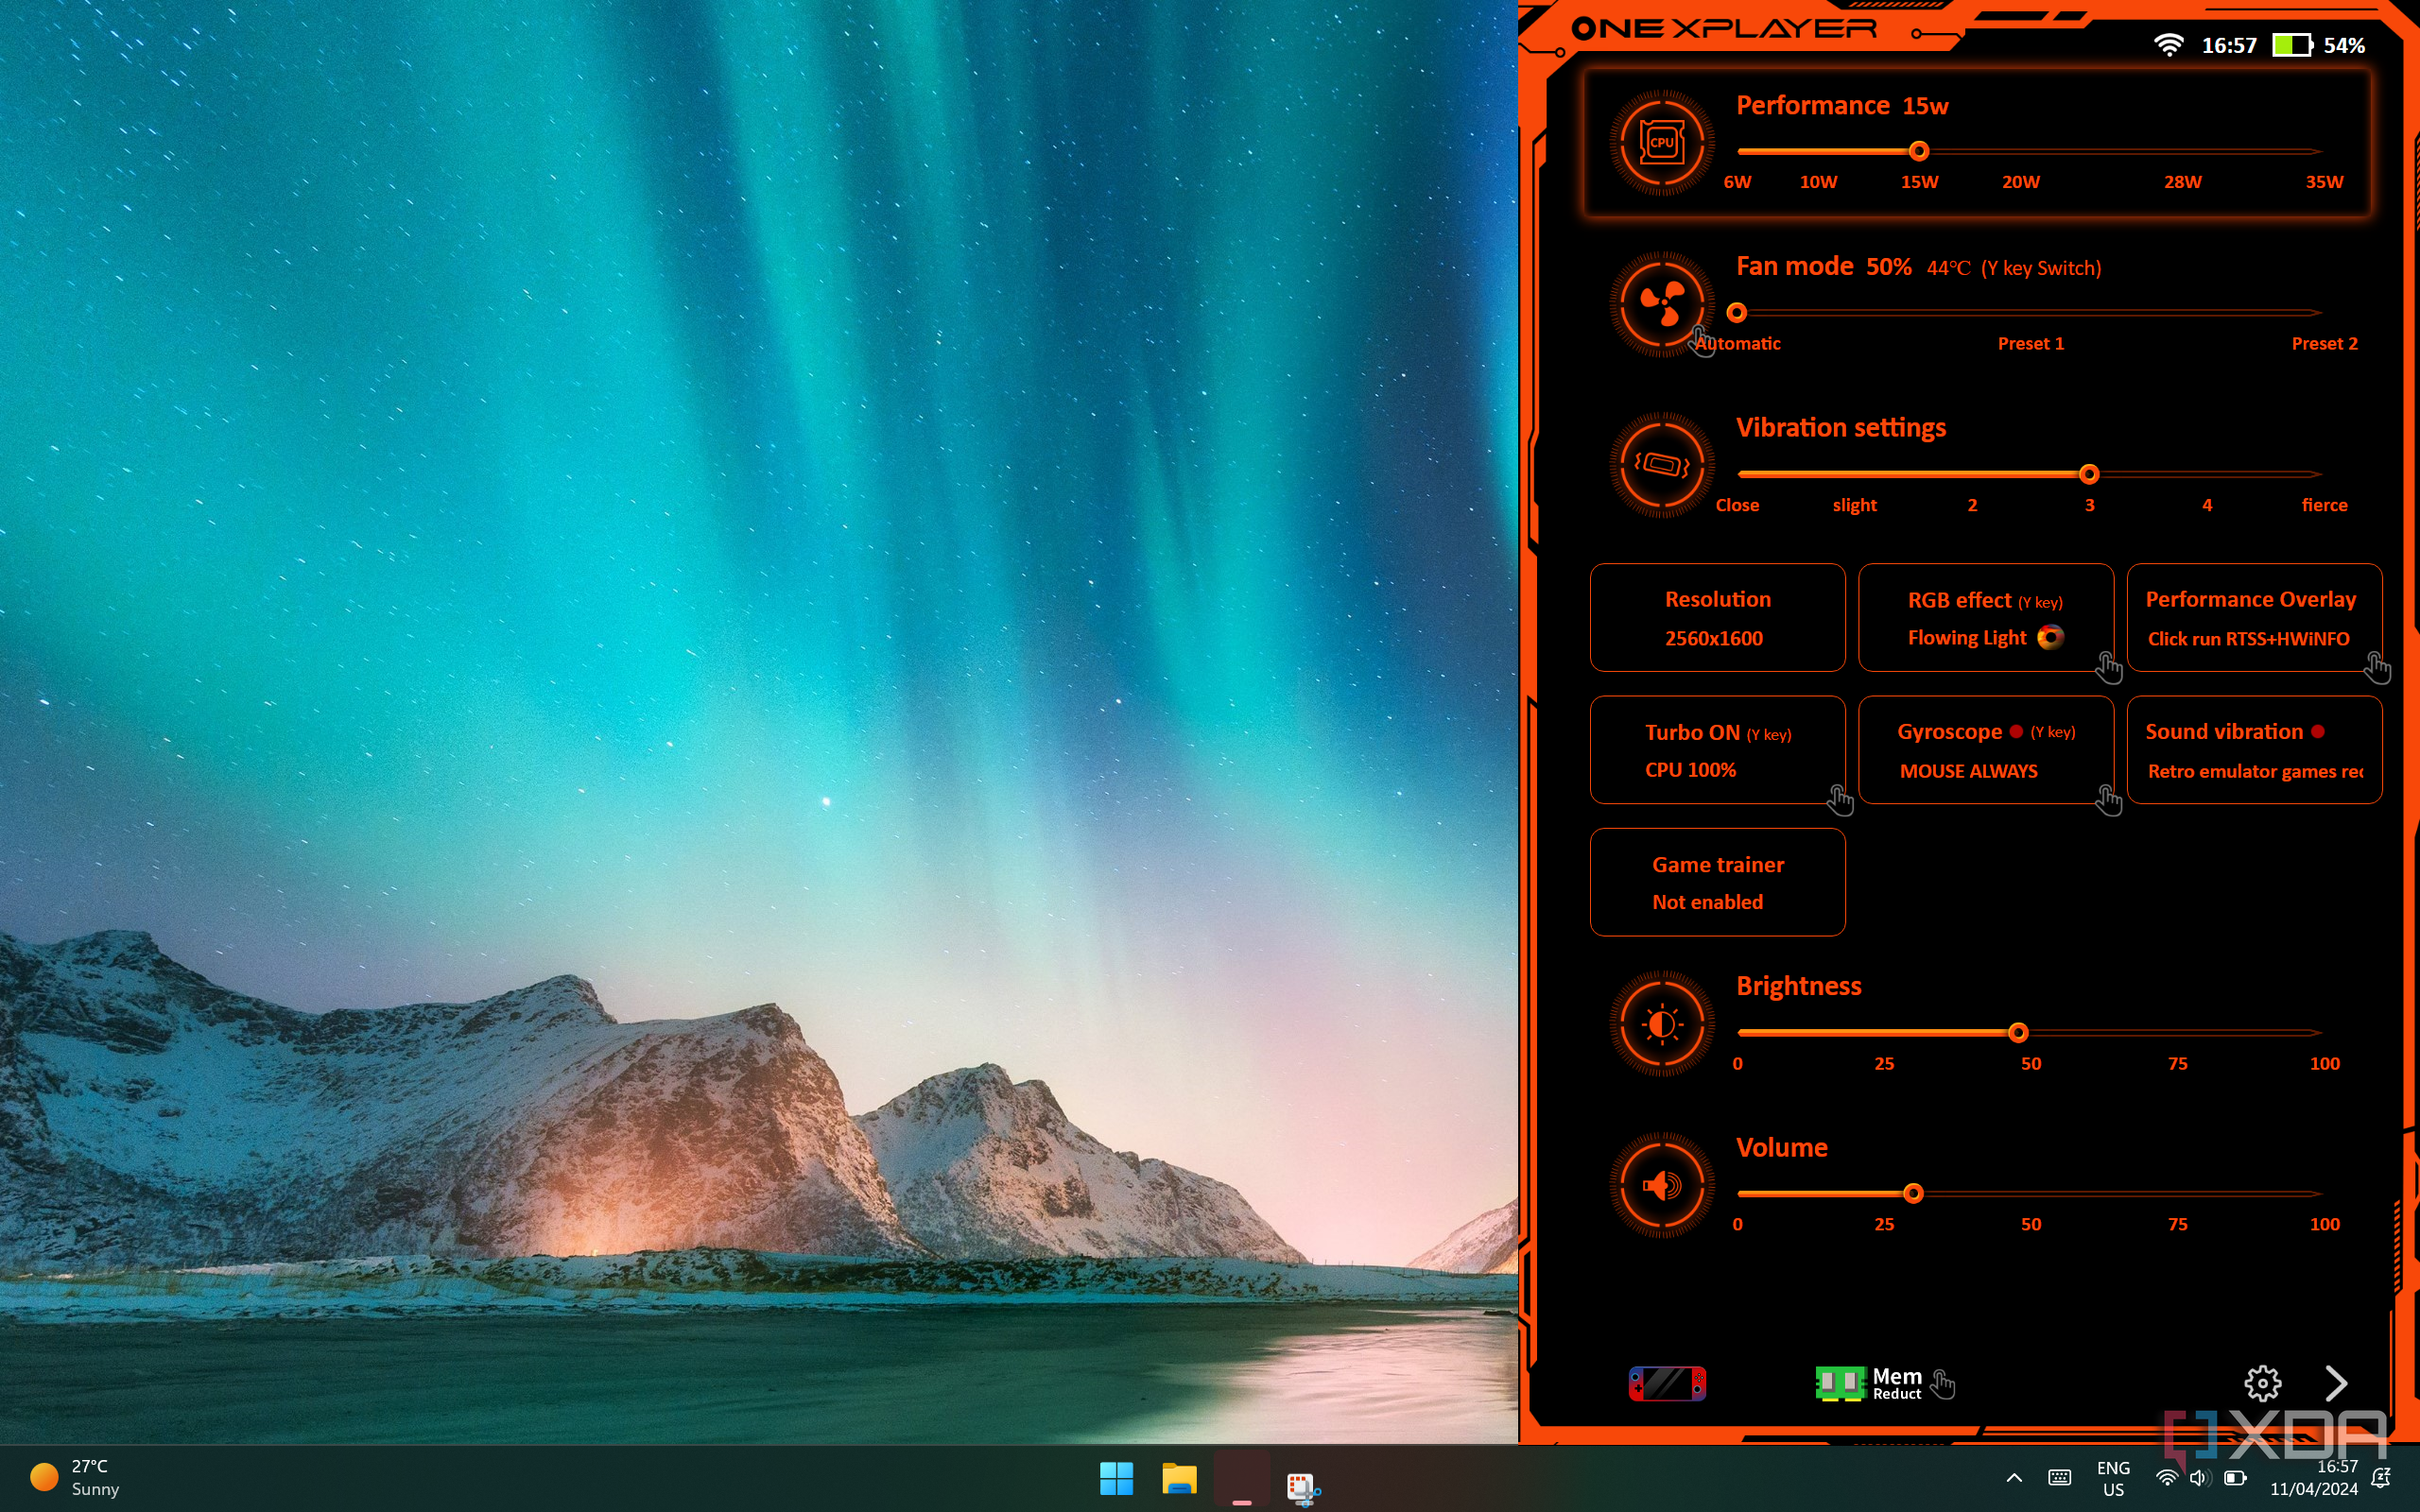Screen dimensions: 2420x1512
Task: Open the Resolution 2560x1600 selector
Action: [x=1717, y=617]
